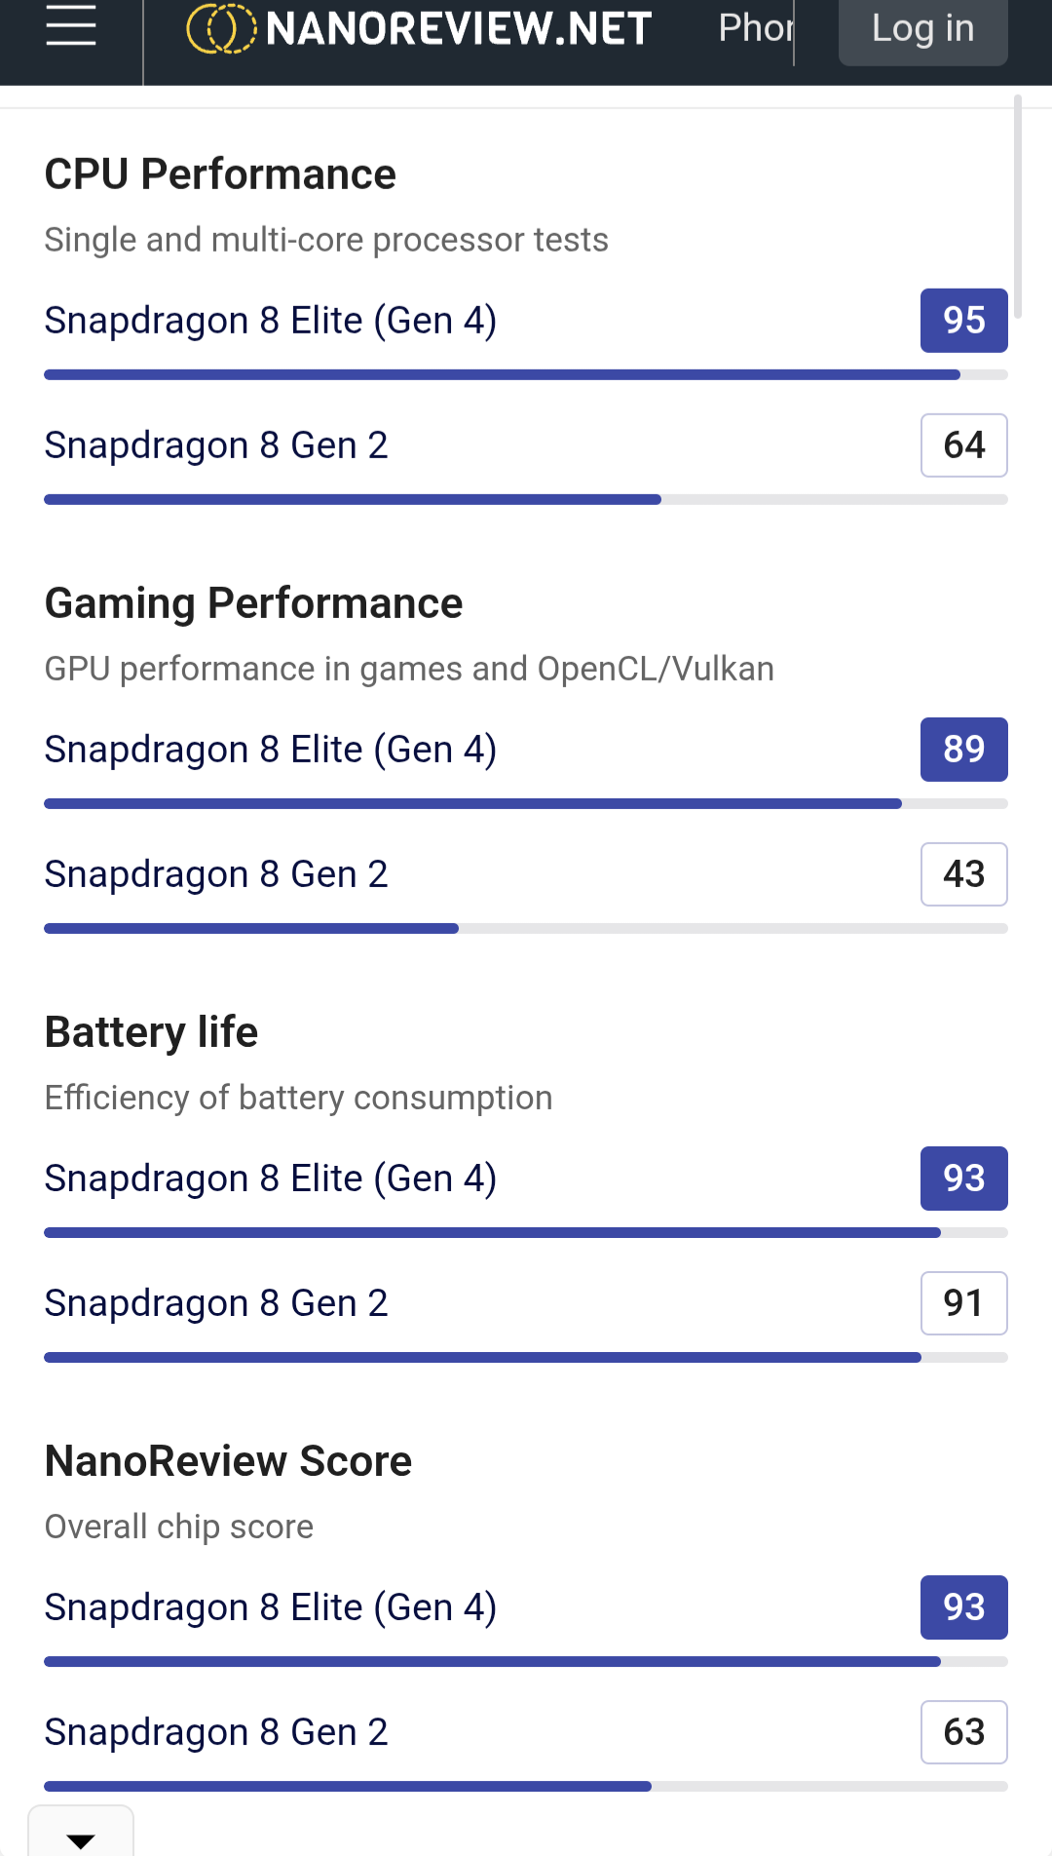The image size is (1052, 1856).
Task: Open the NANOREVIEW.NET home link
Action: (458, 28)
